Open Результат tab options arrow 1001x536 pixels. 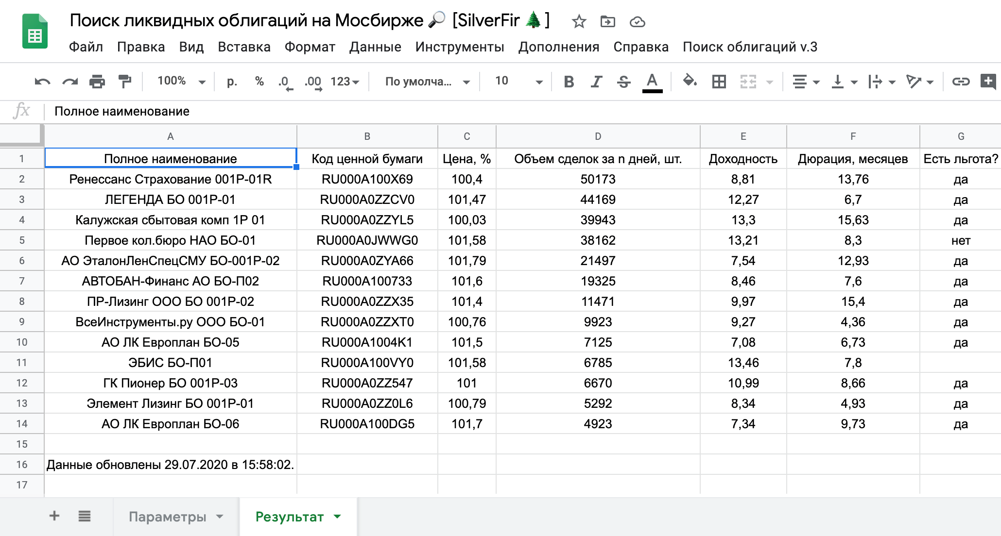coord(338,517)
